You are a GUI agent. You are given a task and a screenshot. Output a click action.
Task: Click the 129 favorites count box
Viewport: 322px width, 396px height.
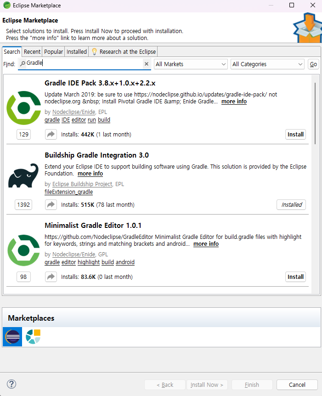coord(24,134)
